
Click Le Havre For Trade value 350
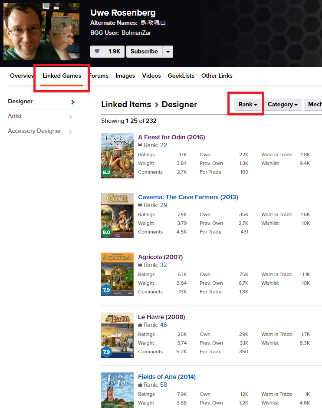coord(243,352)
